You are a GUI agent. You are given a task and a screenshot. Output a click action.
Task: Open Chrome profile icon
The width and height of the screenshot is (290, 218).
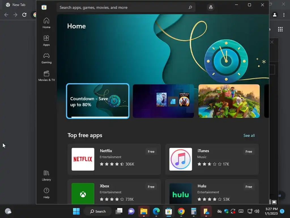click(275, 15)
